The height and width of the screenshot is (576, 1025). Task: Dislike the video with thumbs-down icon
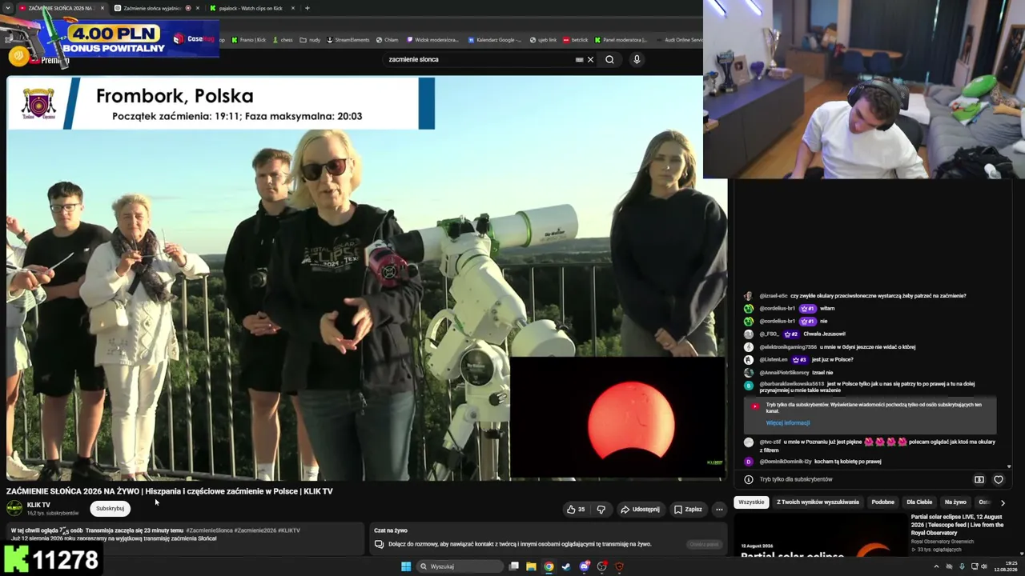coord(601,510)
